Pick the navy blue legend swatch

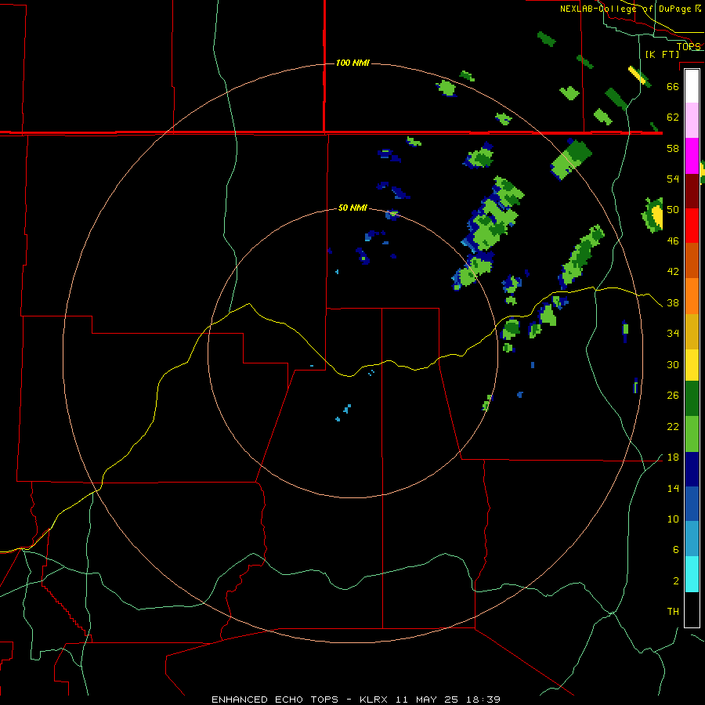(x=692, y=469)
